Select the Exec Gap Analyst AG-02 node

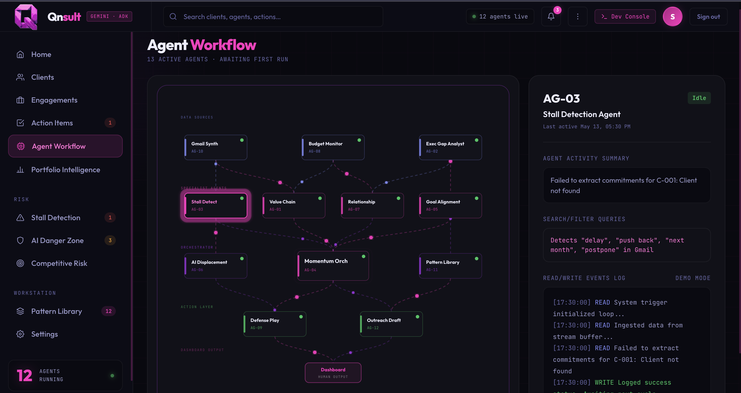click(x=450, y=147)
